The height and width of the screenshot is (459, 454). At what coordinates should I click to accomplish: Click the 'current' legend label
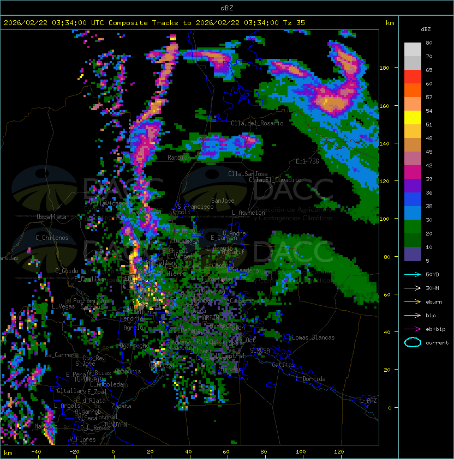coord(437,342)
